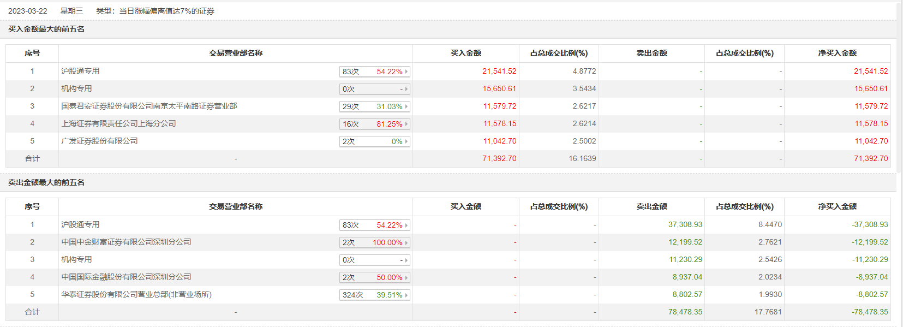Click arrow icon beside 83次 in buy table
Viewport: 903px width, 327px height.
click(x=406, y=72)
